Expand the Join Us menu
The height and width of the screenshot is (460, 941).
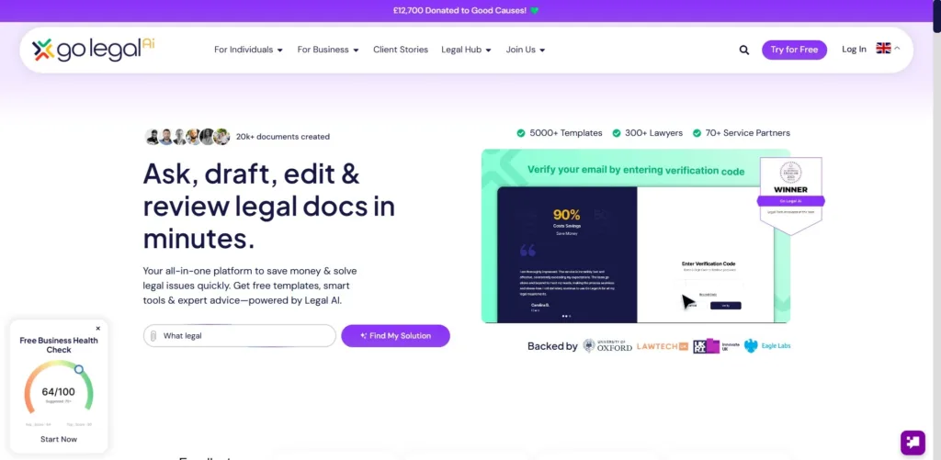[x=526, y=50]
